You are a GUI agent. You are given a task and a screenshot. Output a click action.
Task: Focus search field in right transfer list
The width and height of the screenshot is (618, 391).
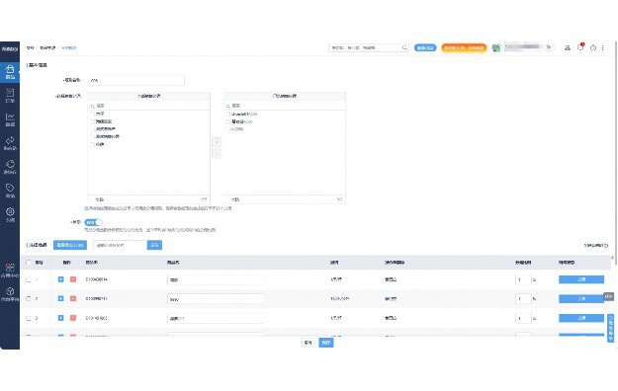coord(284,106)
